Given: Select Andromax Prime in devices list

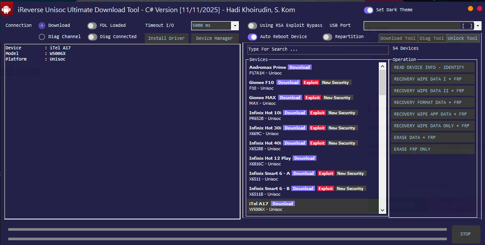Looking at the screenshot, I should point(313,70).
